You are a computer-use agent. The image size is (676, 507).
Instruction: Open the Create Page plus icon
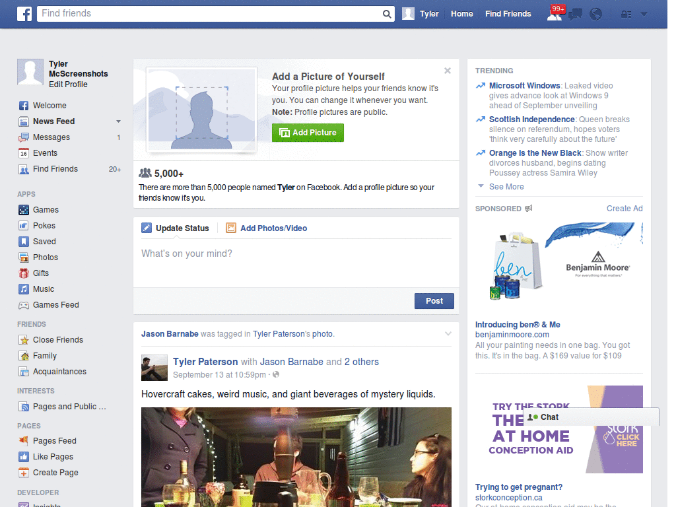tap(24, 473)
